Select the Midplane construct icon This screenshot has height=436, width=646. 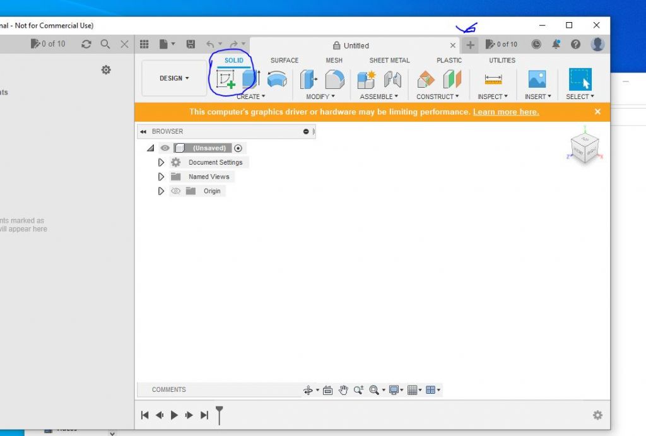tap(452, 79)
